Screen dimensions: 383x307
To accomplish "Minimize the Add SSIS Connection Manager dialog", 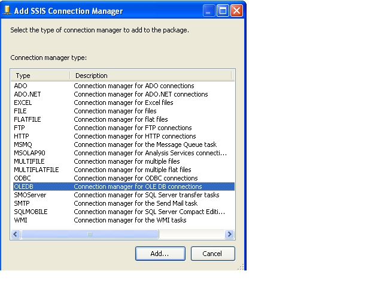I will coord(209,11).
